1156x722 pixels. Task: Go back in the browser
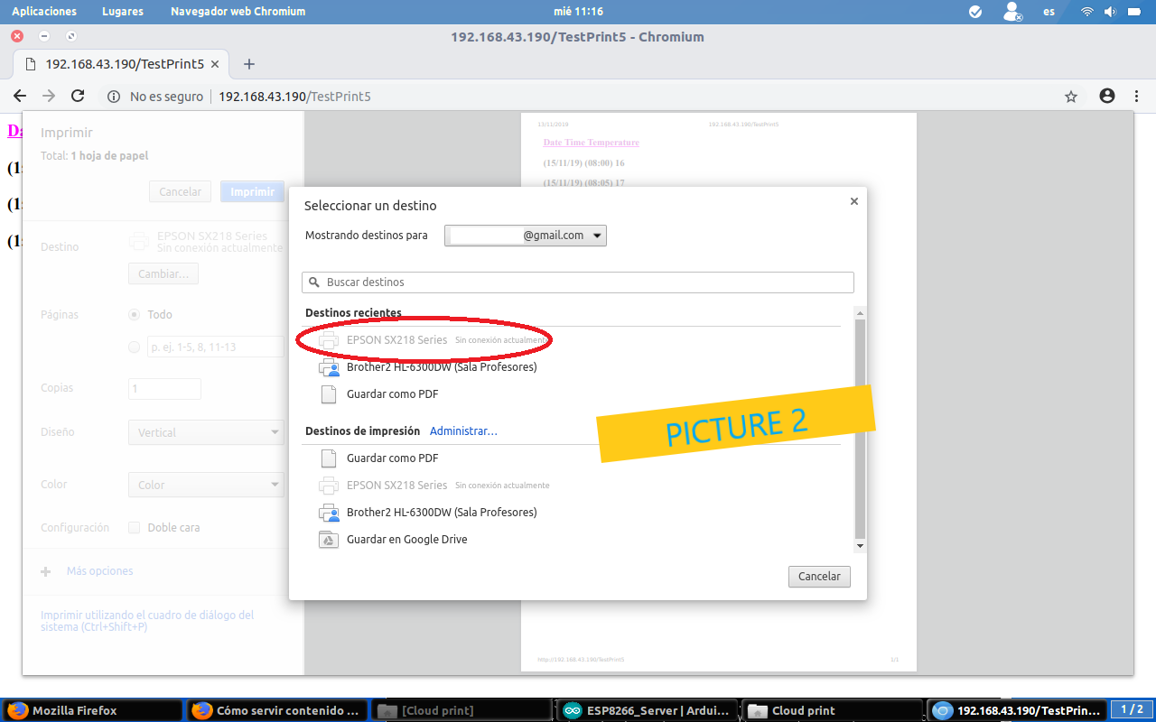coord(20,96)
